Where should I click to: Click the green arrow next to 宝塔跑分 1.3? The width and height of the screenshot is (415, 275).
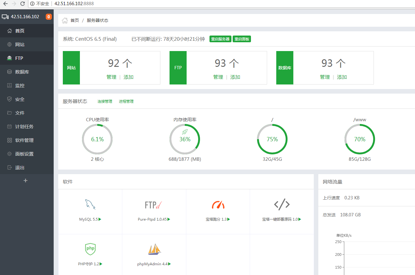pos(229,219)
